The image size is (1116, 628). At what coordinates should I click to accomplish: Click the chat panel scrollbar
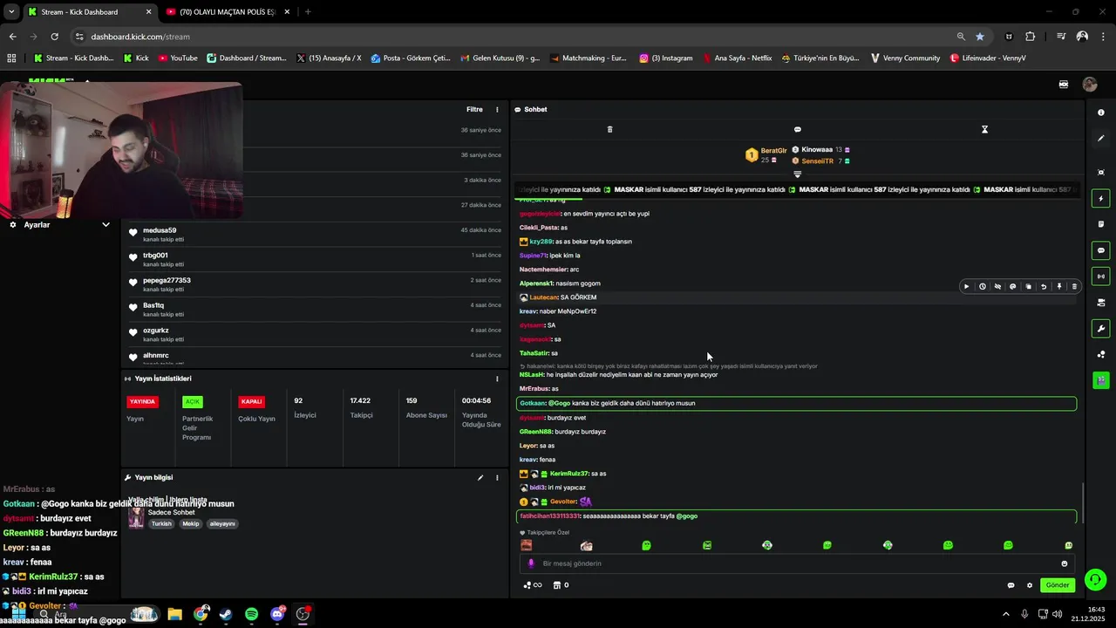tap(1082, 502)
